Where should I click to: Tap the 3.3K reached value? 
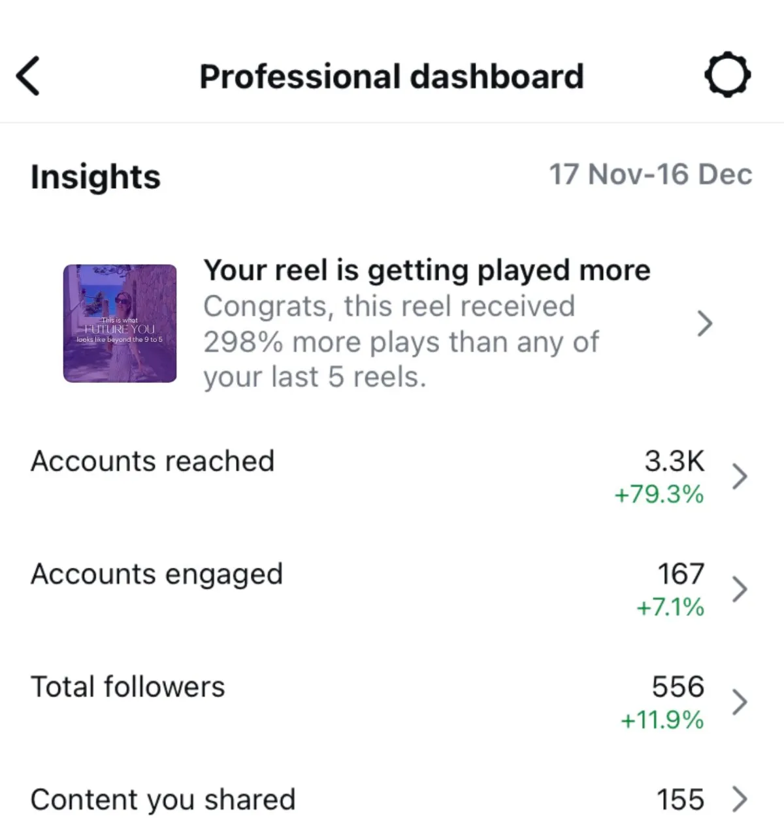[674, 461]
